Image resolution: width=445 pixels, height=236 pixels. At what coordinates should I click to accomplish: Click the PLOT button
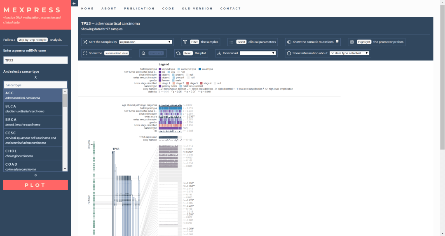click(35, 185)
